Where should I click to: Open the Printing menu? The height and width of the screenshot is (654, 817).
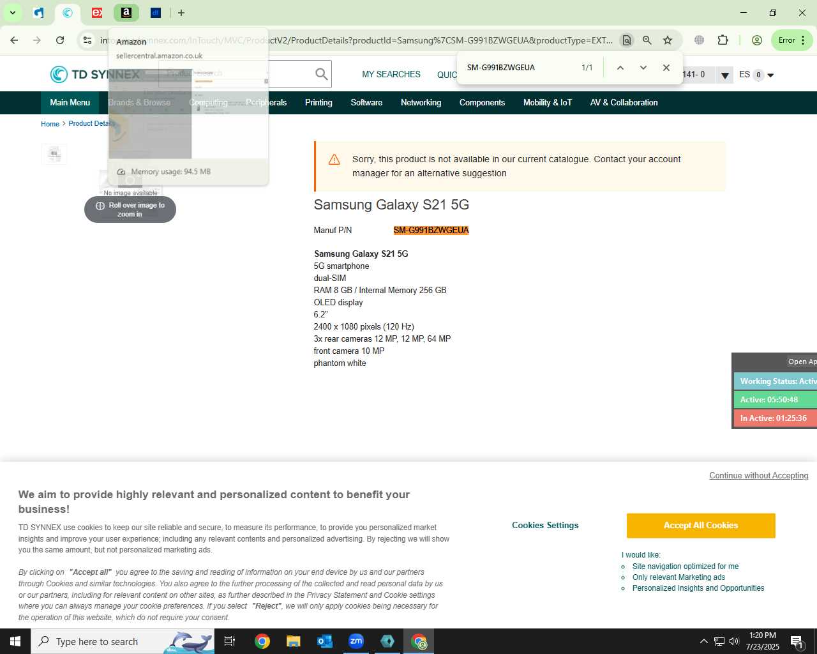pos(319,102)
